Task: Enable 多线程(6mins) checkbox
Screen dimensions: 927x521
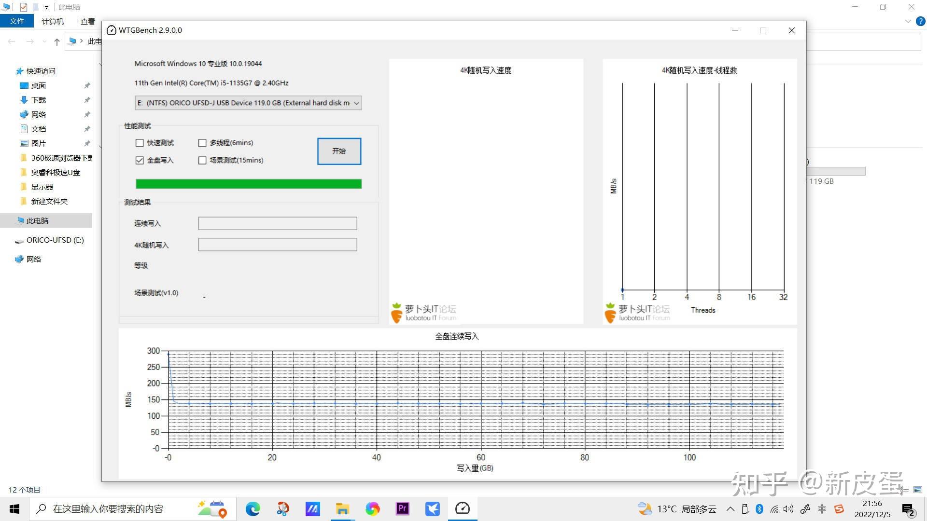Action: coord(202,143)
